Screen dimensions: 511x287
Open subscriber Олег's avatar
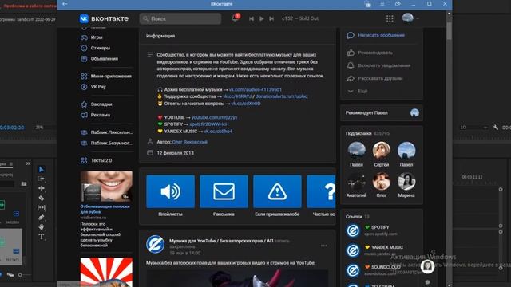(x=382, y=181)
